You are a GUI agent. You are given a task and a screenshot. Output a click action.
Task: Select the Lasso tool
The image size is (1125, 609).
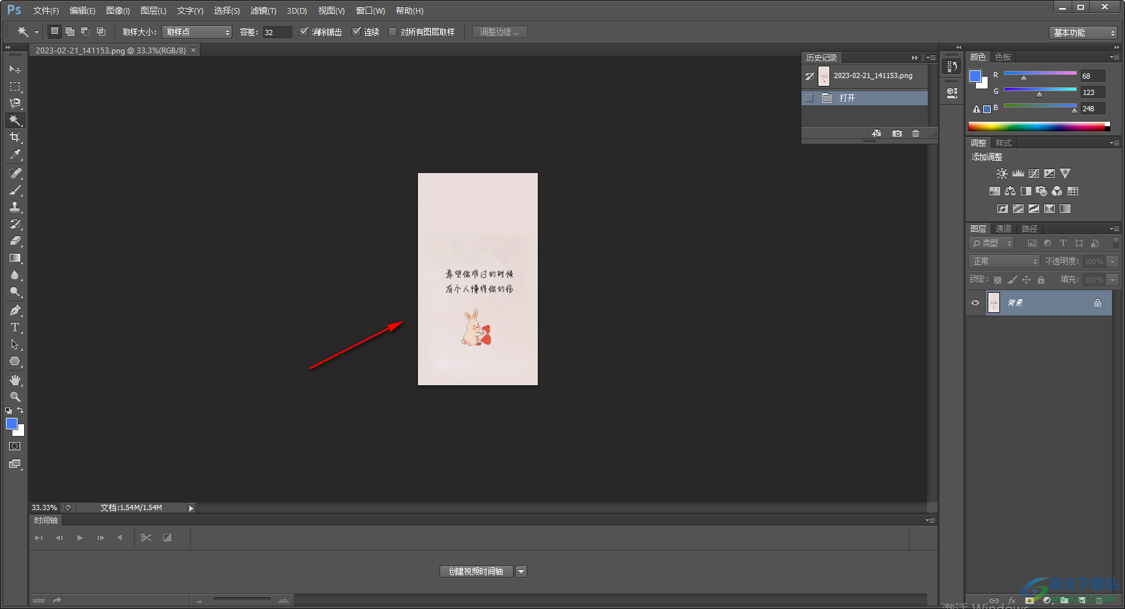tap(15, 103)
